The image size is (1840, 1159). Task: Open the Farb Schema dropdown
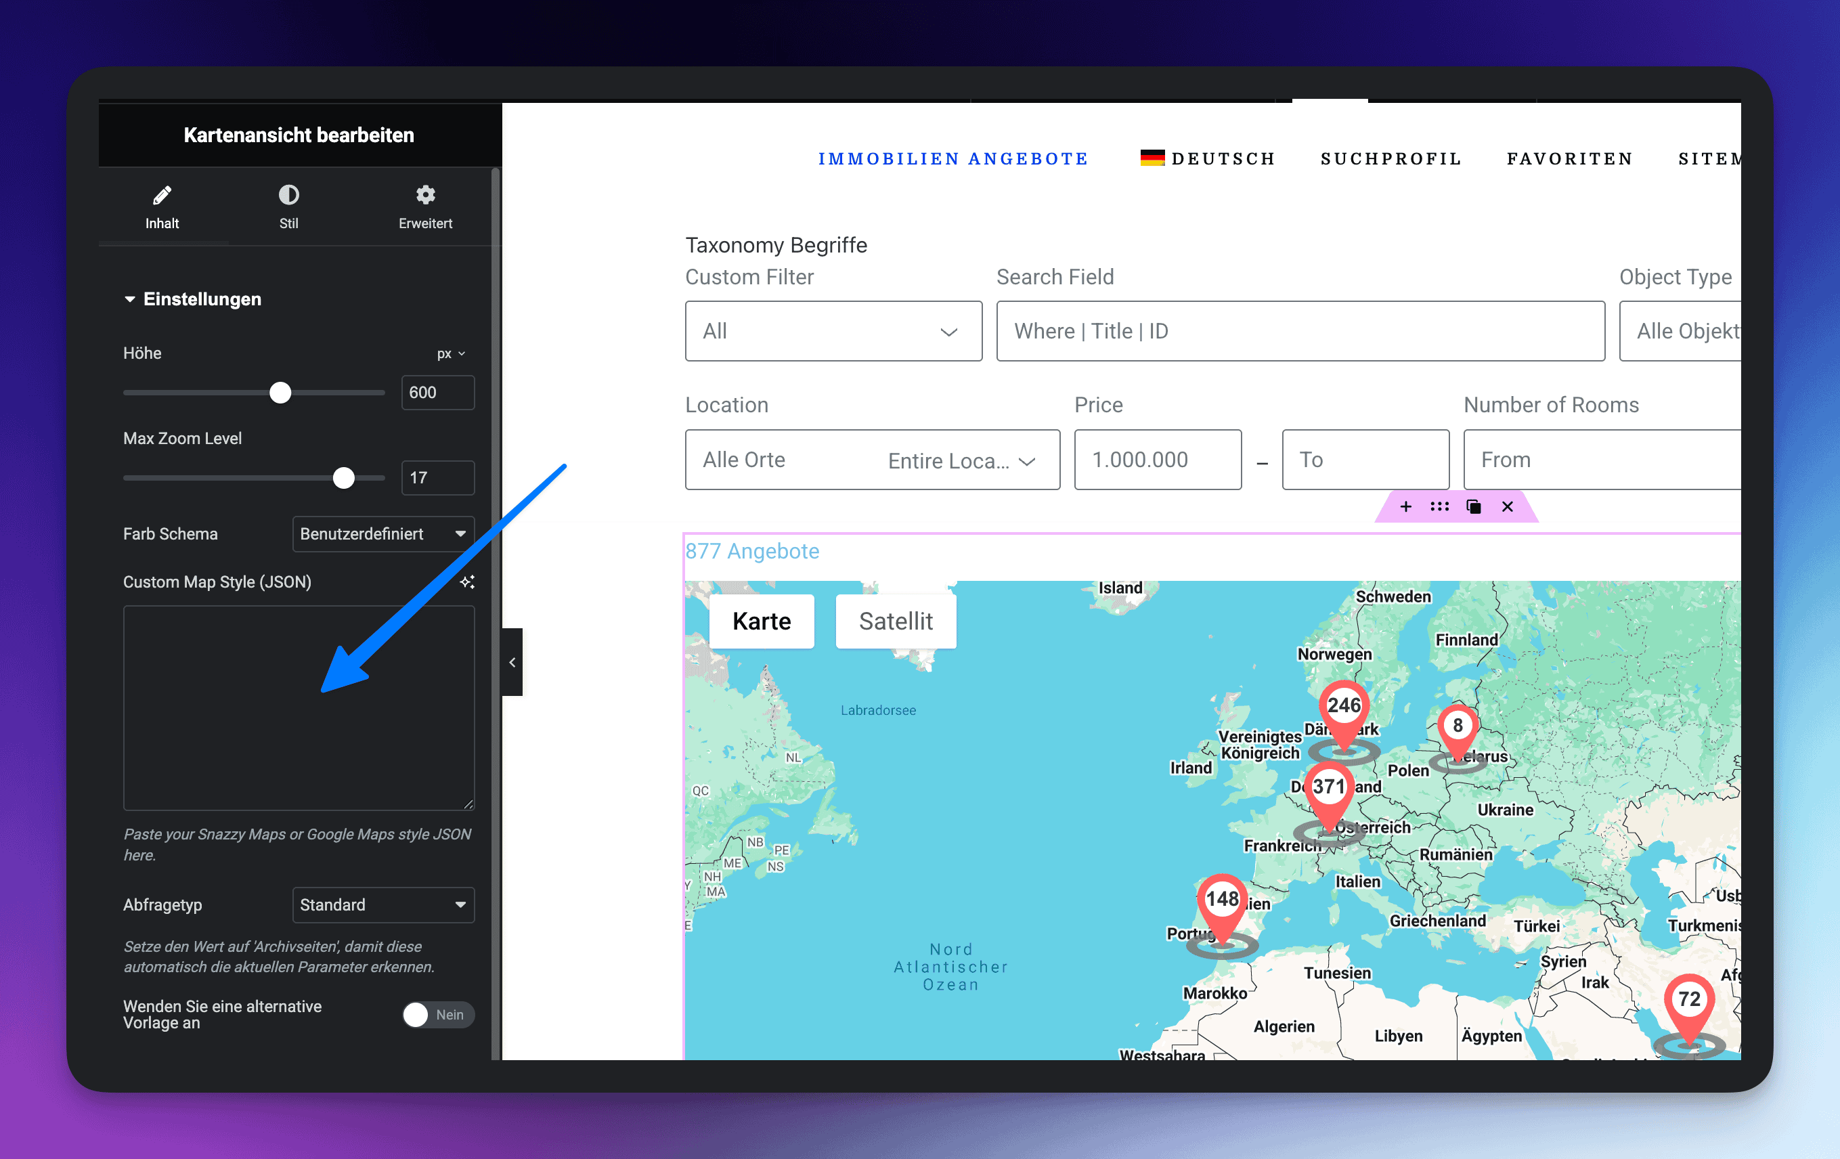[x=382, y=534]
